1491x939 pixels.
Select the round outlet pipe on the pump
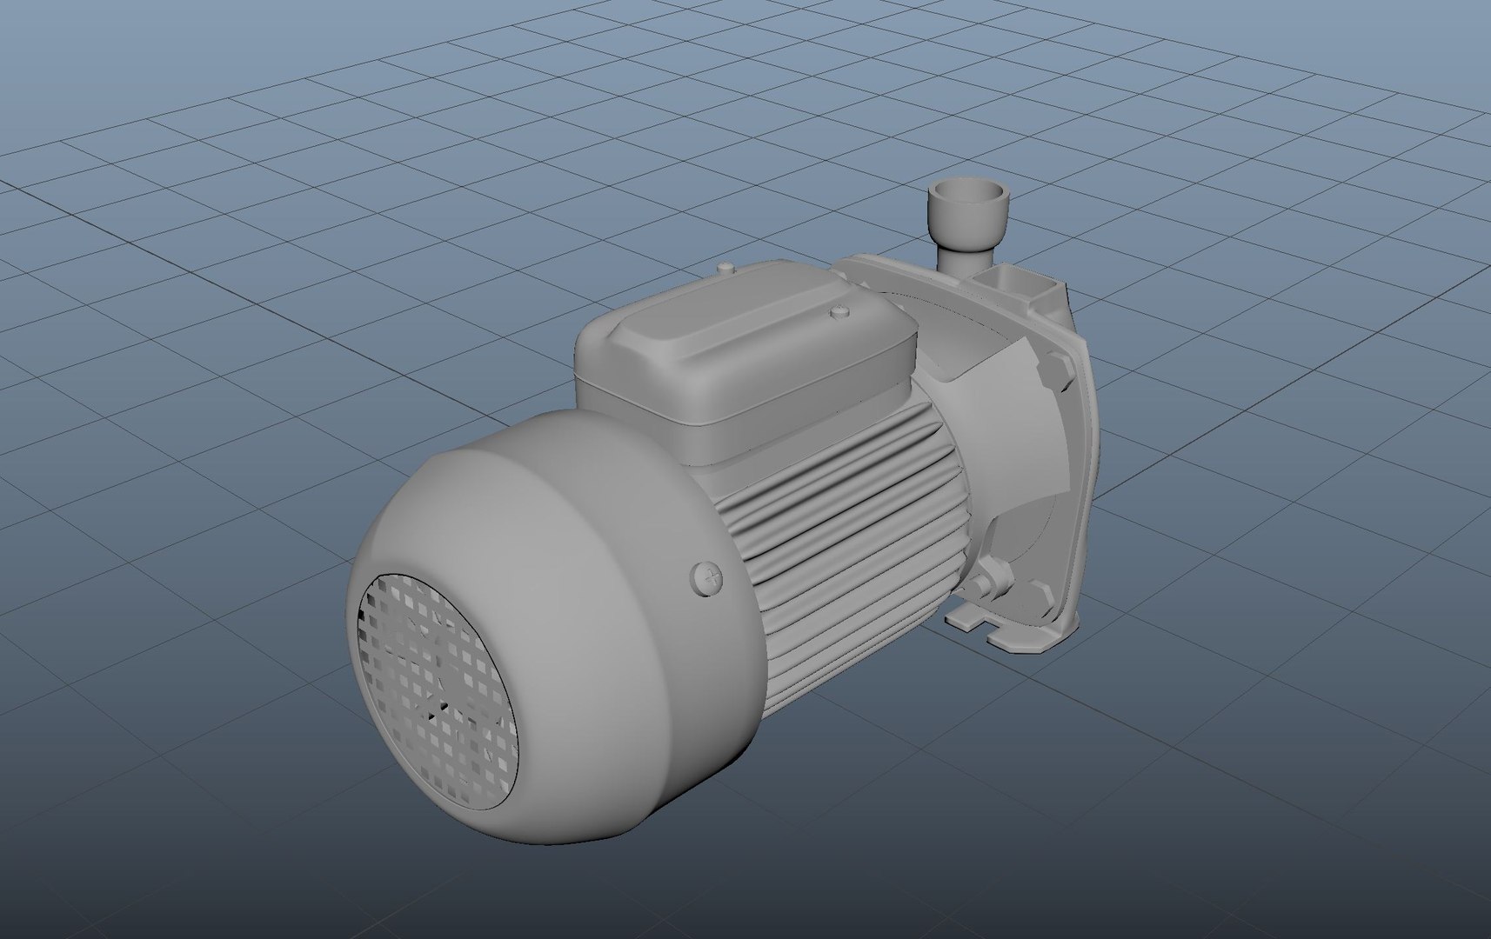[x=970, y=226]
